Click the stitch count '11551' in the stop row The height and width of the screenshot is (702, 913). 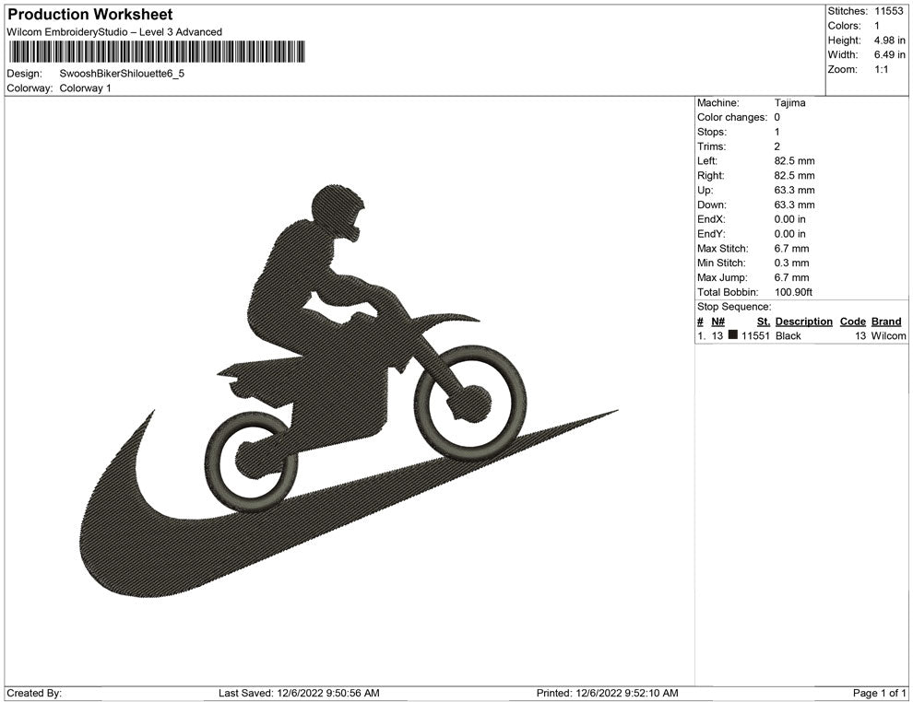(755, 335)
